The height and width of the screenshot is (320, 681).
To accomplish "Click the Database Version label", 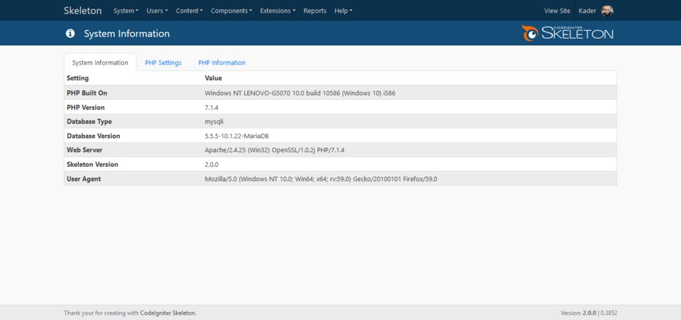I will coord(93,136).
